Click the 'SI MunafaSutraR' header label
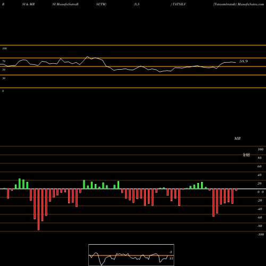This screenshot has height=266, width=266. click(65, 4)
